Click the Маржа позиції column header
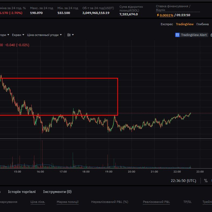This screenshot has width=212, height=212. [68, 202]
